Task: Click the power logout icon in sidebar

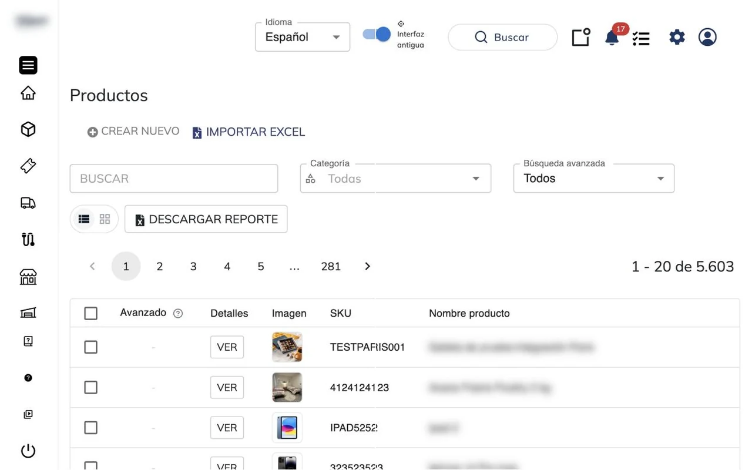Action: 28,451
